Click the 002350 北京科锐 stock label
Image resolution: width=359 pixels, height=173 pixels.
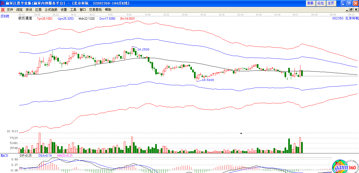[345, 18]
